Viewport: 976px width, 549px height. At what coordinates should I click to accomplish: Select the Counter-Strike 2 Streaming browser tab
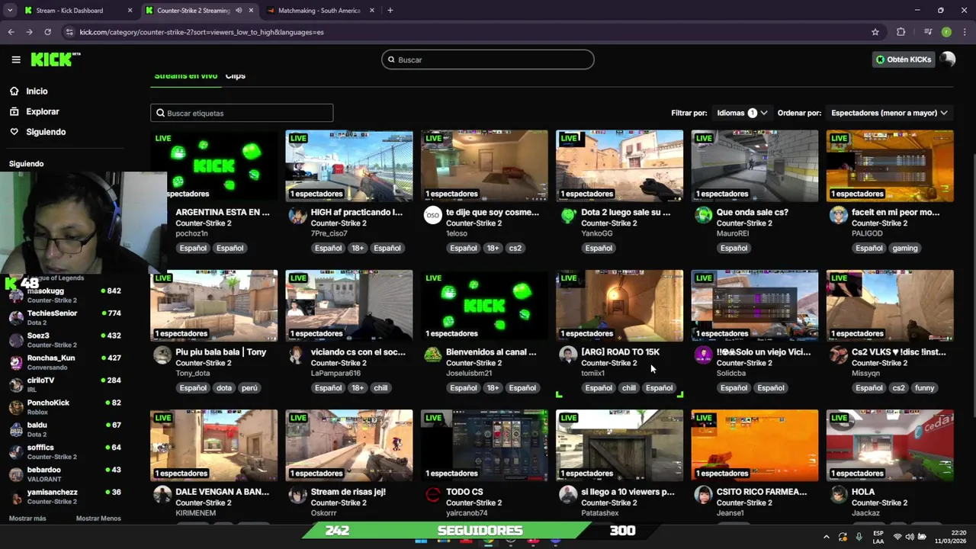(x=199, y=11)
